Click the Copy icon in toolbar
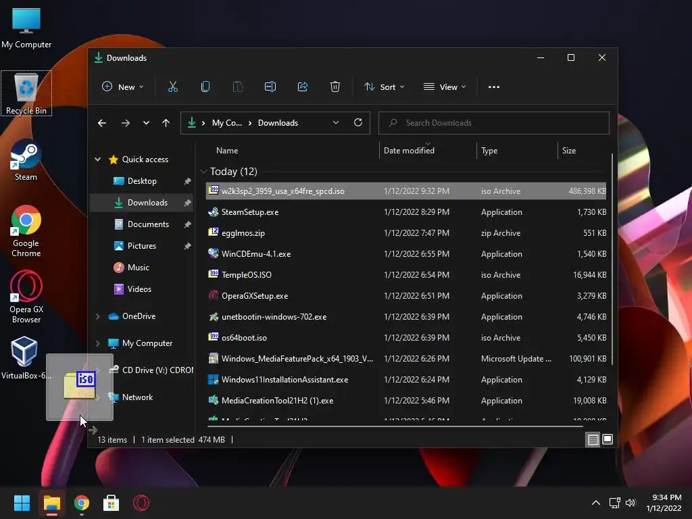Image resolution: width=692 pixels, height=519 pixels. click(x=205, y=87)
